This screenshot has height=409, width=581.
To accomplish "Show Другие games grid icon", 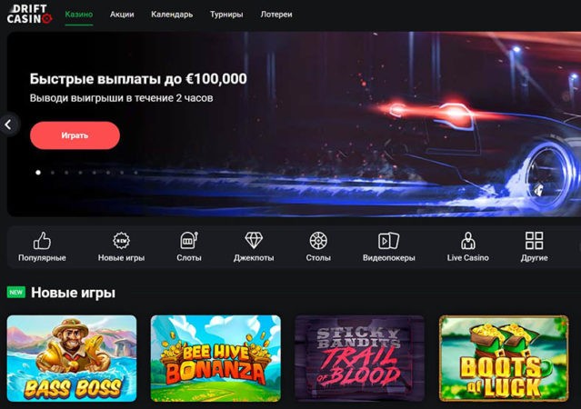I will click(535, 241).
